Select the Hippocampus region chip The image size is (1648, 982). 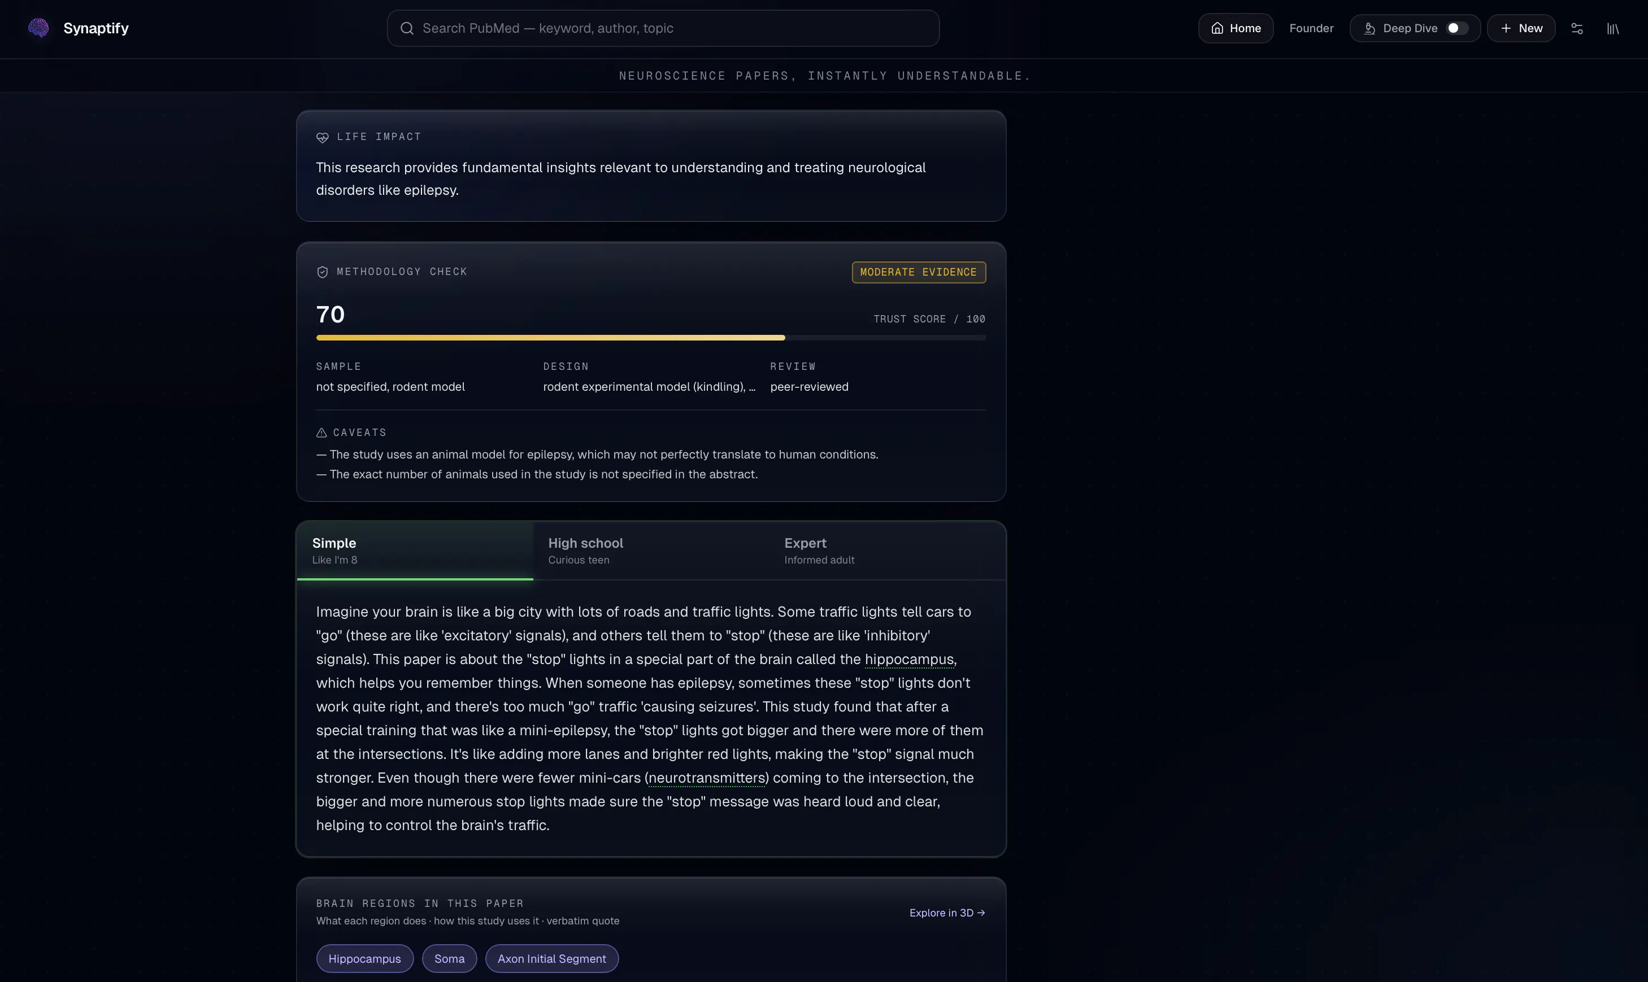[364, 959]
